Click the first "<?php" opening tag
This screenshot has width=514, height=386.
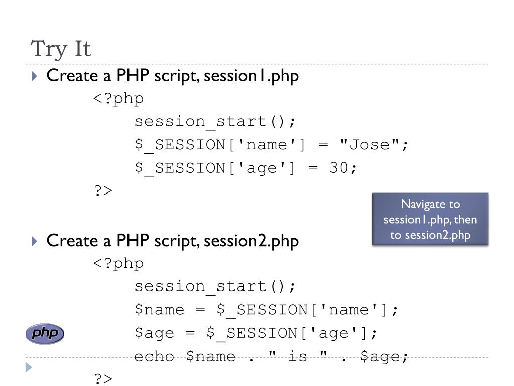pyautogui.click(x=118, y=99)
